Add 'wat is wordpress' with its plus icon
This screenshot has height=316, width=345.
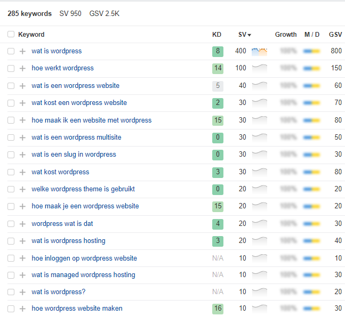(x=22, y=51)
